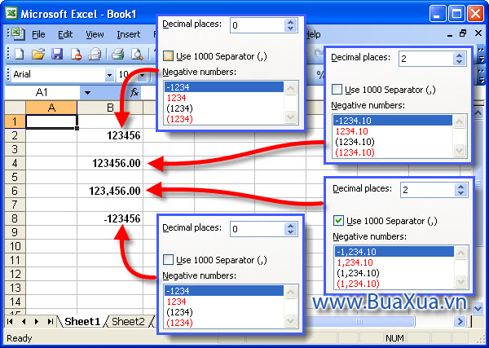Tick the orange-highlighted Use 1000 Separator checkbox
This screenshot has height=348, width=489.
point(168,56)
